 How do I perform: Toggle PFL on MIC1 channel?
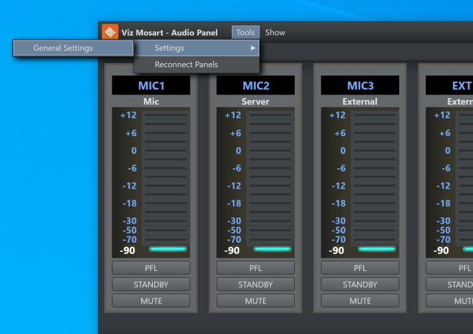click(x=151, y=268)
